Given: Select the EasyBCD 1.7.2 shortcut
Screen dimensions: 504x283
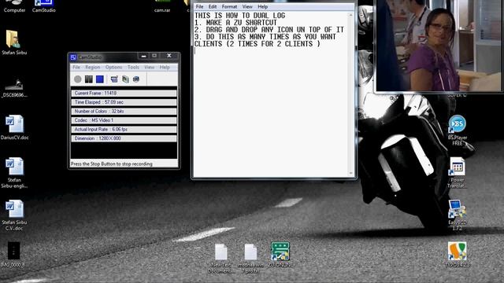Looking at the screenshot, I should [457, 215].
